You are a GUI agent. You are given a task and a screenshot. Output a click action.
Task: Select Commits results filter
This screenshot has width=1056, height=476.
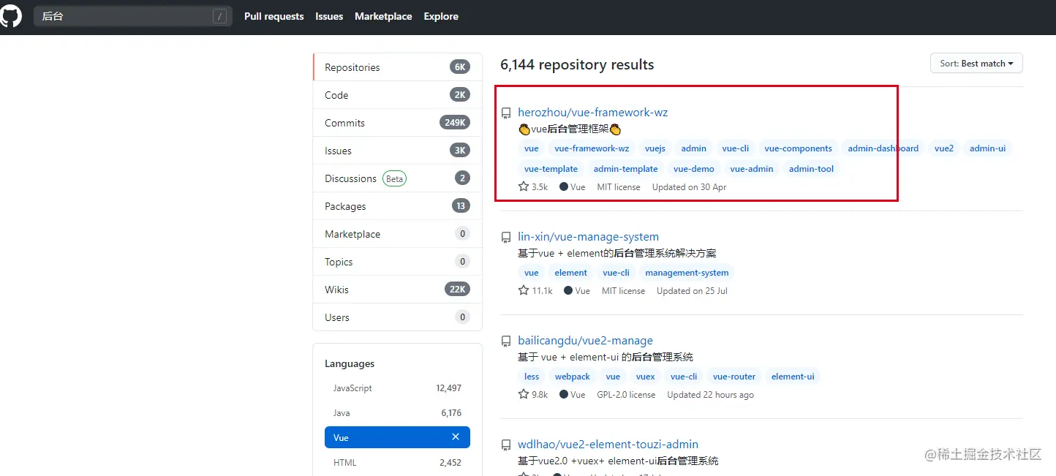(397, 123)
